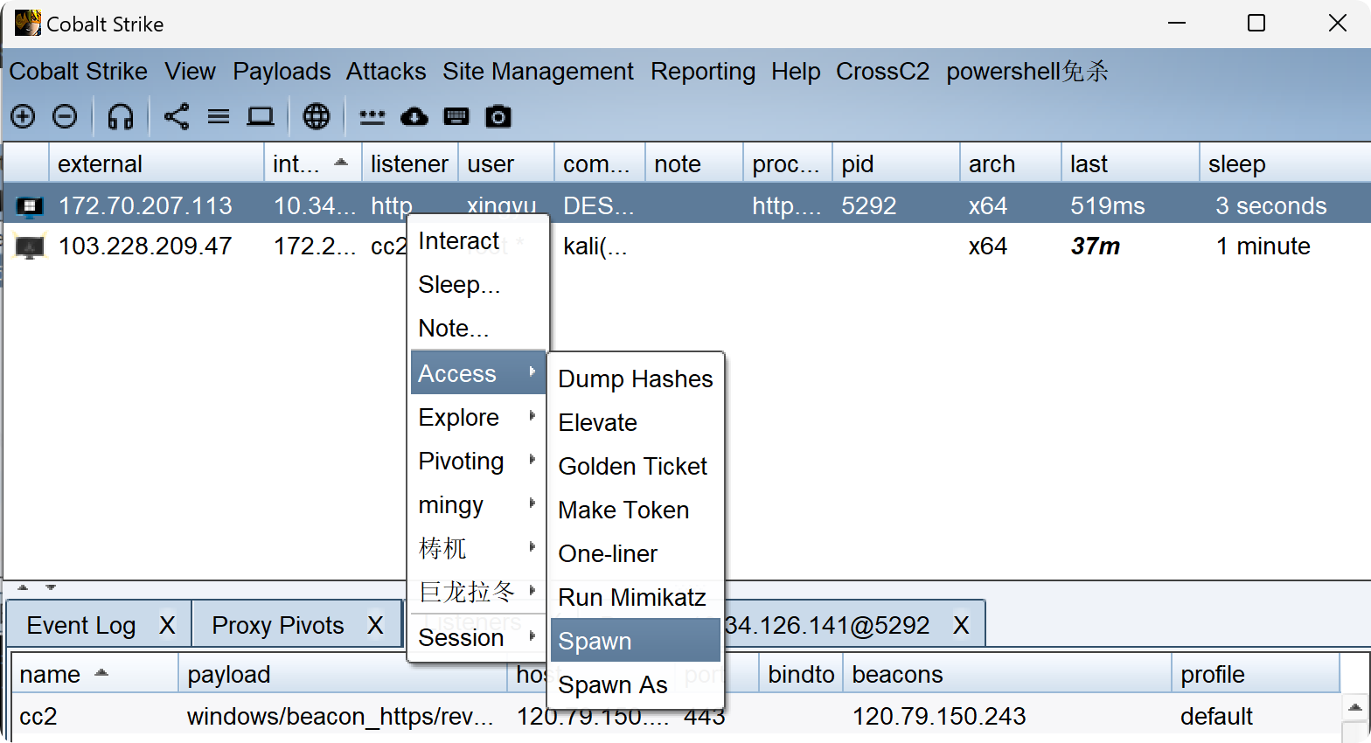1371x743 pixels.
Task: Expand the 梼杌 submenu
Action: (478, 548)
